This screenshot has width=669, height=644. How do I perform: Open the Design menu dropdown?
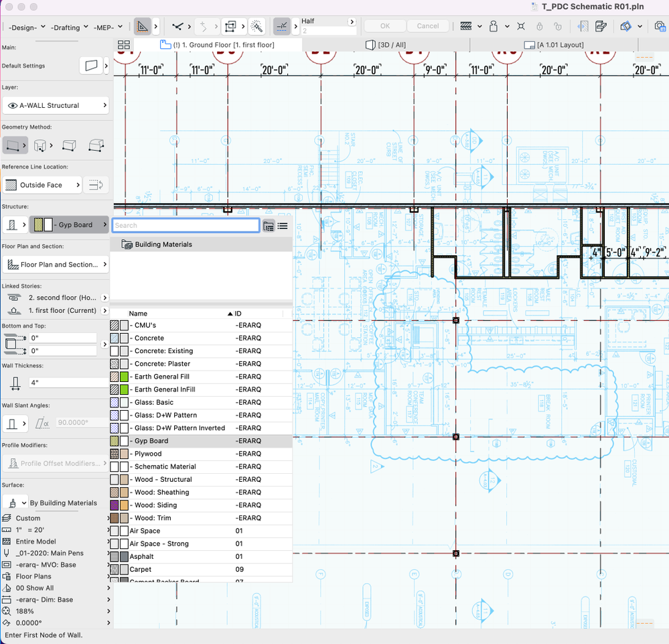(x=27, y=27)
